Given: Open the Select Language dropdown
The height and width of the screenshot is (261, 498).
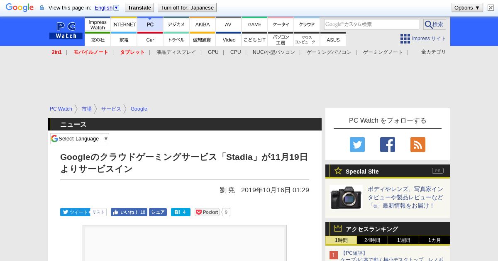Looking at the screenshot, I should (80, 139).
